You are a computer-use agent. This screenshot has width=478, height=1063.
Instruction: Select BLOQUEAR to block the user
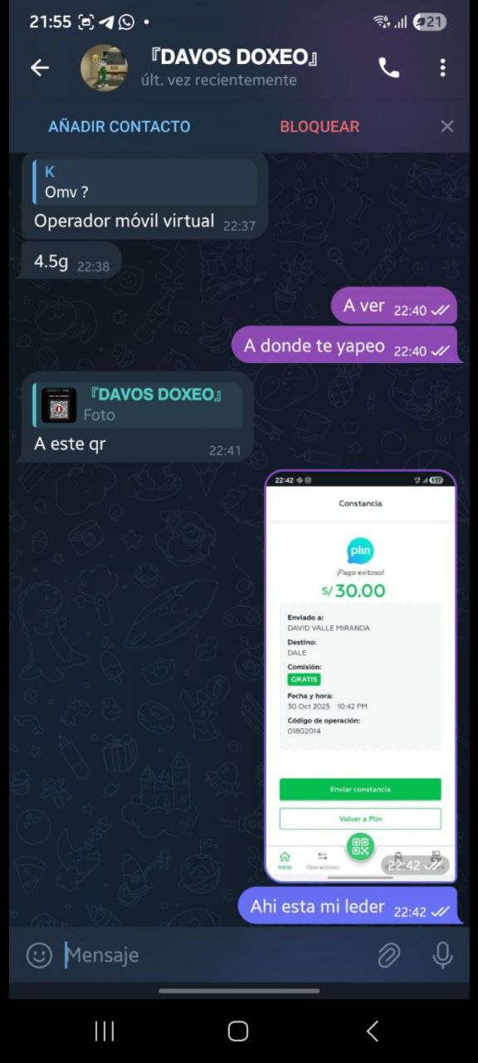319,126
